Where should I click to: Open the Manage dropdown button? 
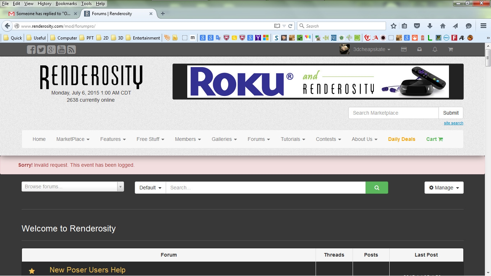click(x=444, y=188)
